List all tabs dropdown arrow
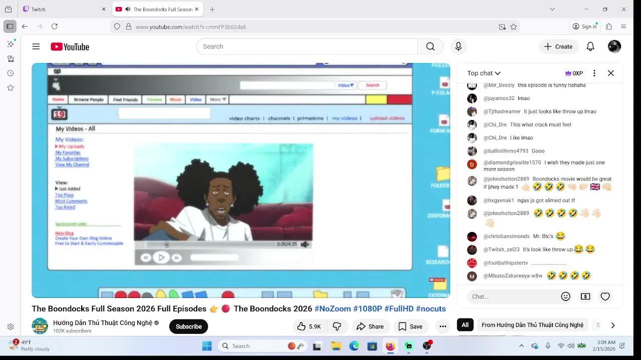 click(552, 9)
